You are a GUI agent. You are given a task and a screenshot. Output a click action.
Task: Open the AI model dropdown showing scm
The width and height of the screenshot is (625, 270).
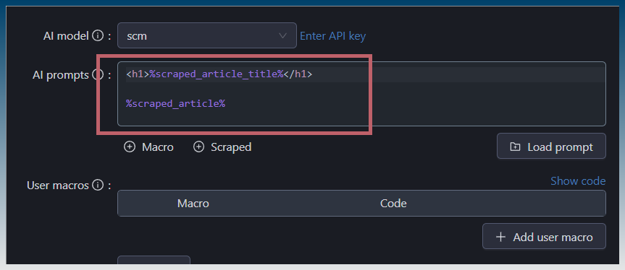[x=207, y=35]
